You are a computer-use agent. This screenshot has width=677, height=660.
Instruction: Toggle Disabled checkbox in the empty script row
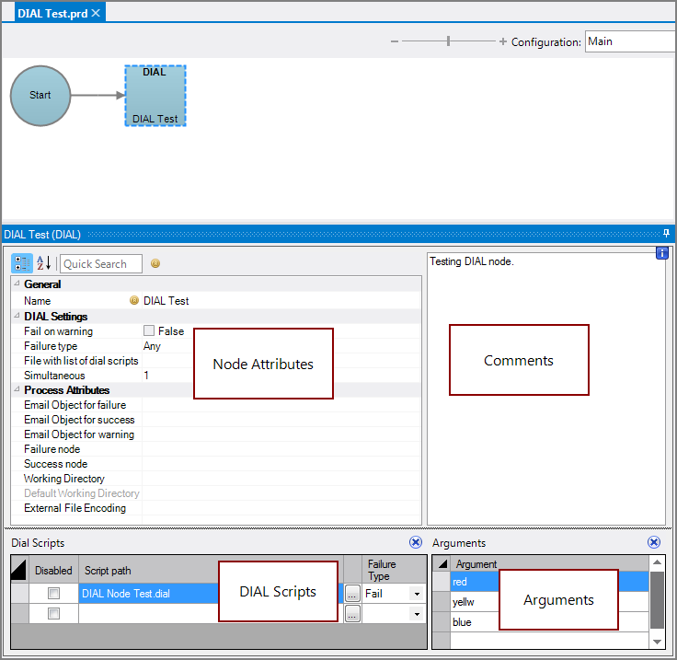pos(53,613)
